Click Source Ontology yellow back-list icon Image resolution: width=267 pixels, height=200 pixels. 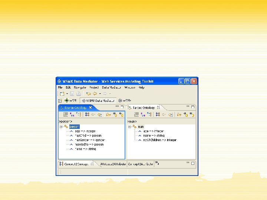100,114
